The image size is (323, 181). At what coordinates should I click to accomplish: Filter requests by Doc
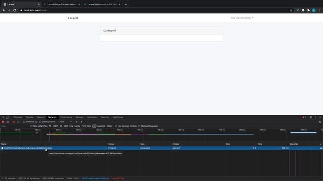(x=89, y=126)
